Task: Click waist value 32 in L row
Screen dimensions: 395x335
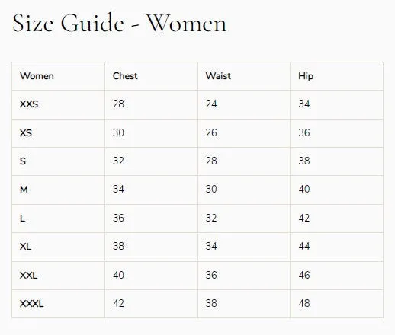Action: click(x=211, y=218)
